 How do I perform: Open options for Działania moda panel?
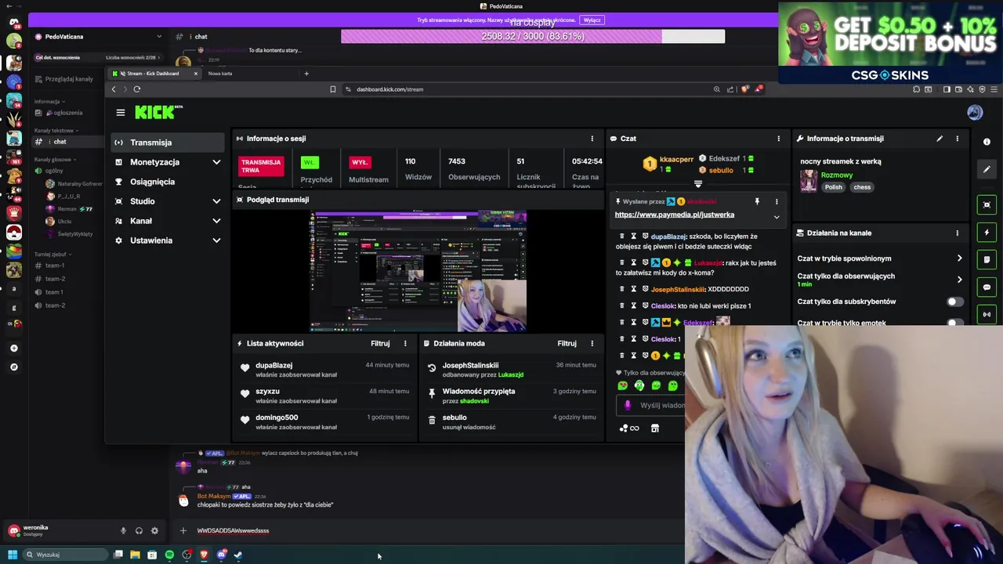tap(592, 343)
